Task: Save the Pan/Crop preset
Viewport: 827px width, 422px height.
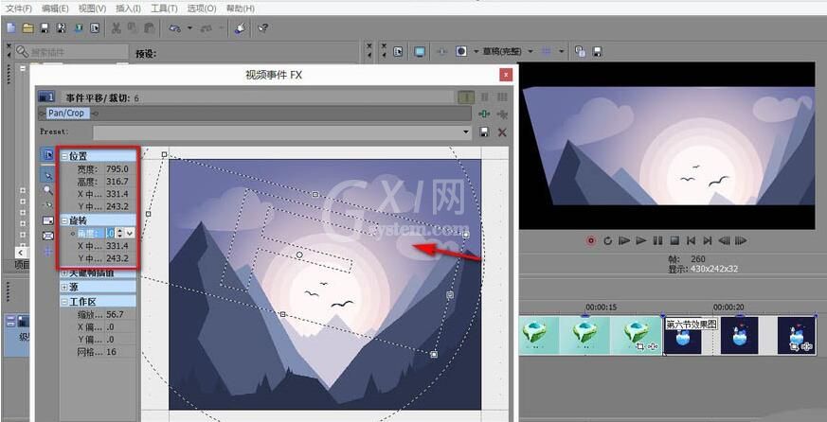Action: tap(484, 132)
